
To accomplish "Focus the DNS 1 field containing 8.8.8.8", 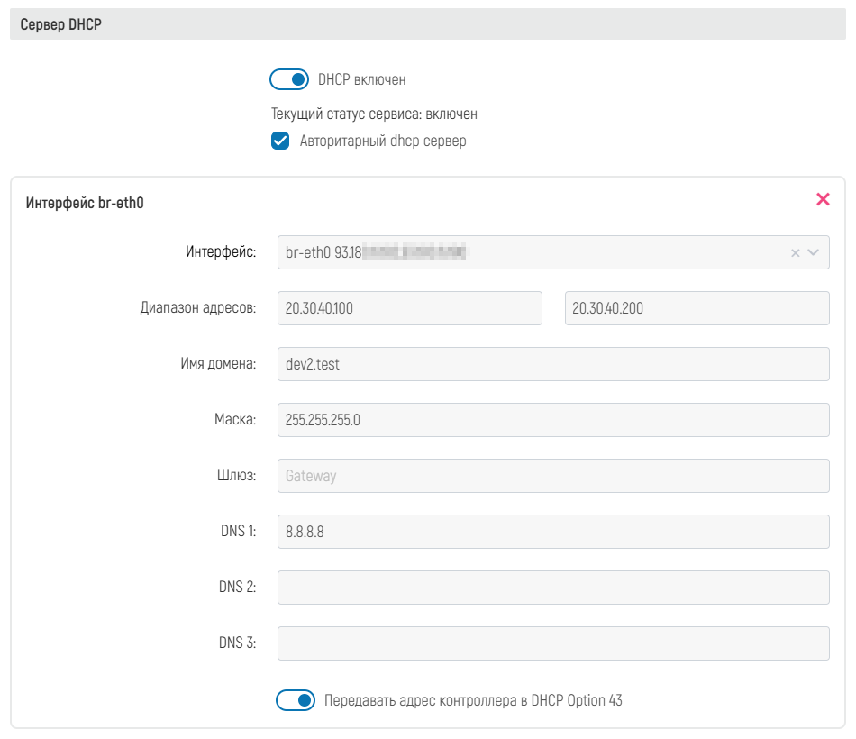I will click(552, 532).
